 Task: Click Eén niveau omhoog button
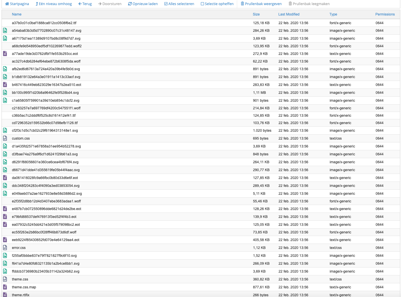click(54, 4)
